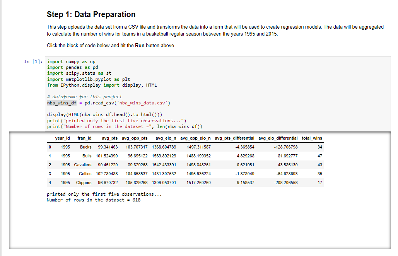Viewport: 398px width, 256px height.
Task: Click the value 43.585130
Action: tap(288, 165)
